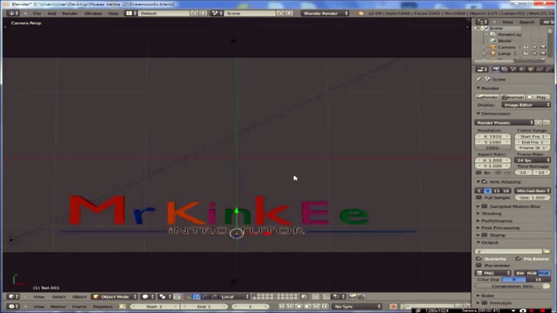Viewport: 557px width, 313px height.
Task: Open the Blender Render engine dropdown
Action: pyautogui.click(x=325, y=13)
